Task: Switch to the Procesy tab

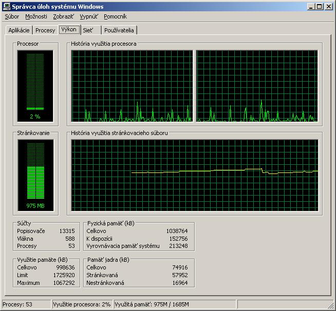Action: tap(45, 30)
